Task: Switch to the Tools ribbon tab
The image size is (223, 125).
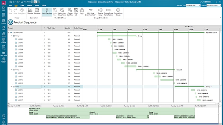Action: pos(44,6)
